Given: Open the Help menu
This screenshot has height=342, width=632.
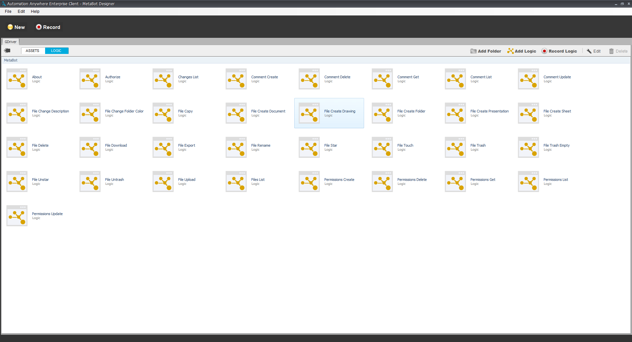Looking at the screenshot, I should click(x=35, y=12).
